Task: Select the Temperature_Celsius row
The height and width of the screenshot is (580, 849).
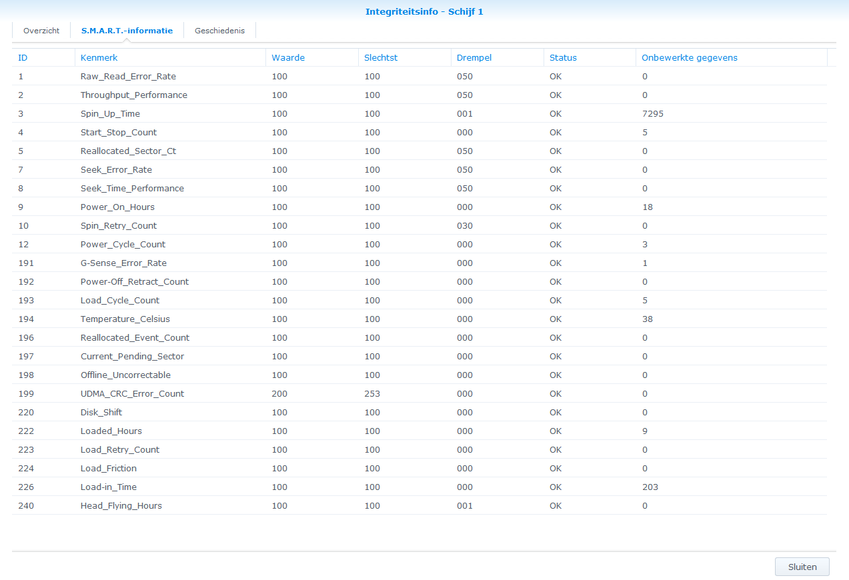Action: pyautogui.click(x=125, y=319)
